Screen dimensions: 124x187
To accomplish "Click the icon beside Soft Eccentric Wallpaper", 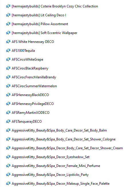I will point(8,33).
